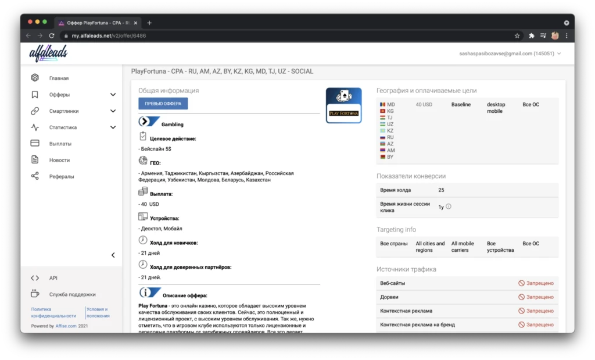Click the browser back arrow
This screenshot has height=360, width=595.
[x=28, y=35]
